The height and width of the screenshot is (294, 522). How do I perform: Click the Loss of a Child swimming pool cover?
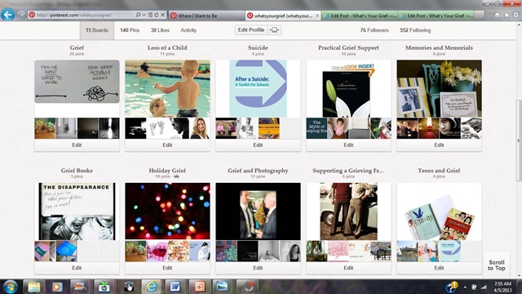click(167, 88)
